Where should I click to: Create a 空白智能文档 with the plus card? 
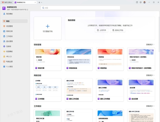pyautogui.click(x=48, y=28)
